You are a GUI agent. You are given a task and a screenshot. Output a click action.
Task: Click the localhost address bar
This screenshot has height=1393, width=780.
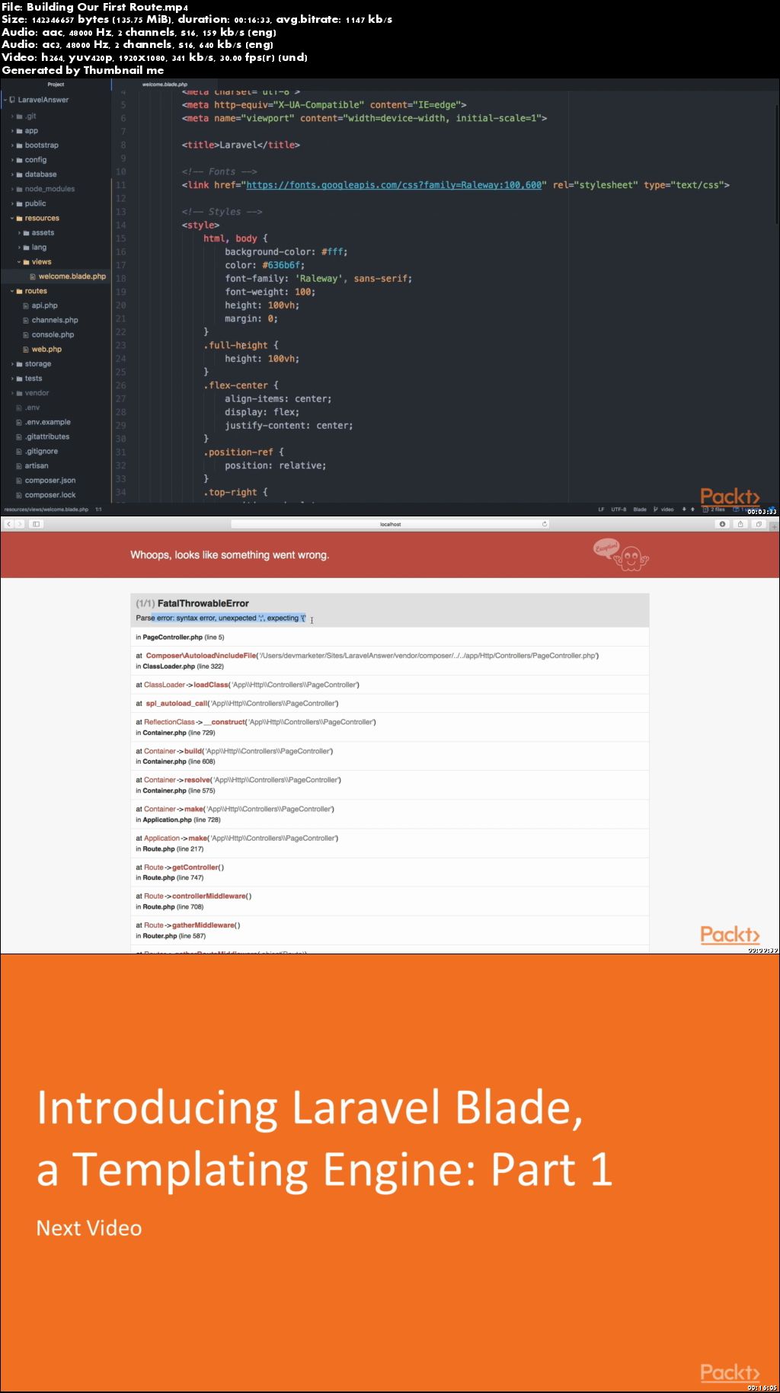(390, 524)
